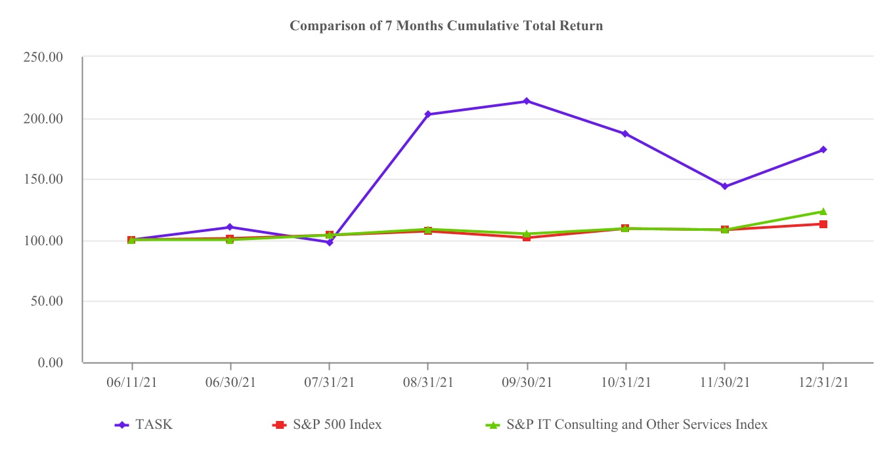Click the 06/11/21 x-axis date label

(131, 383)
